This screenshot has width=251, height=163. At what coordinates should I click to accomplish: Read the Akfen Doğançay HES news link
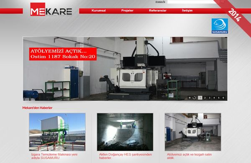tap(125, 156)
